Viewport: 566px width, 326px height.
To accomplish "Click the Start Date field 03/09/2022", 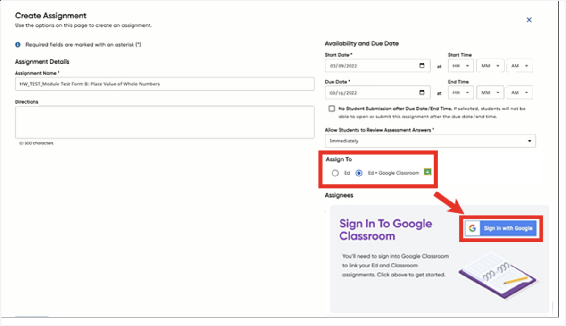I will [377, 66].
